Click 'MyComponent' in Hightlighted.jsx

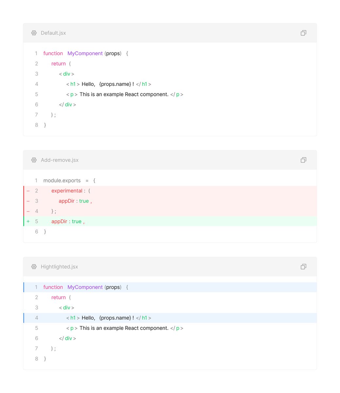(x=85, y=287)
